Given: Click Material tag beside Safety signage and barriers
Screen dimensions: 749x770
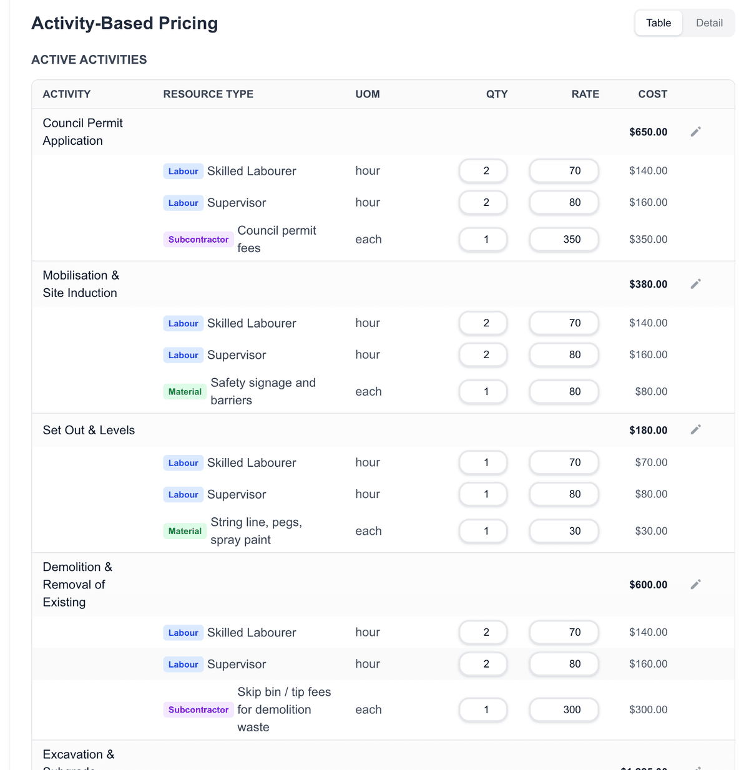Looking at the screenshot, I should tap(185, 392).
